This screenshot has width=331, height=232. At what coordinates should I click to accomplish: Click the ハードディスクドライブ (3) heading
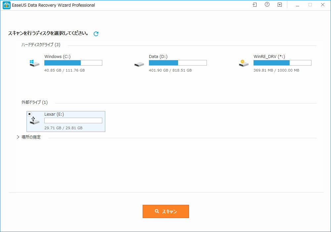[41, 45]
